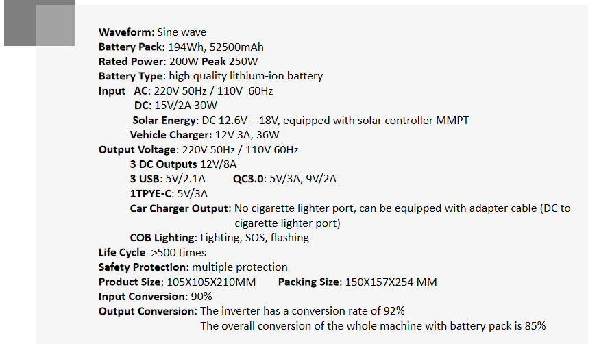Click the Input AC 220V line
Image resolution: width=599 pixels, height=344 pixels.
coord(186,91)
